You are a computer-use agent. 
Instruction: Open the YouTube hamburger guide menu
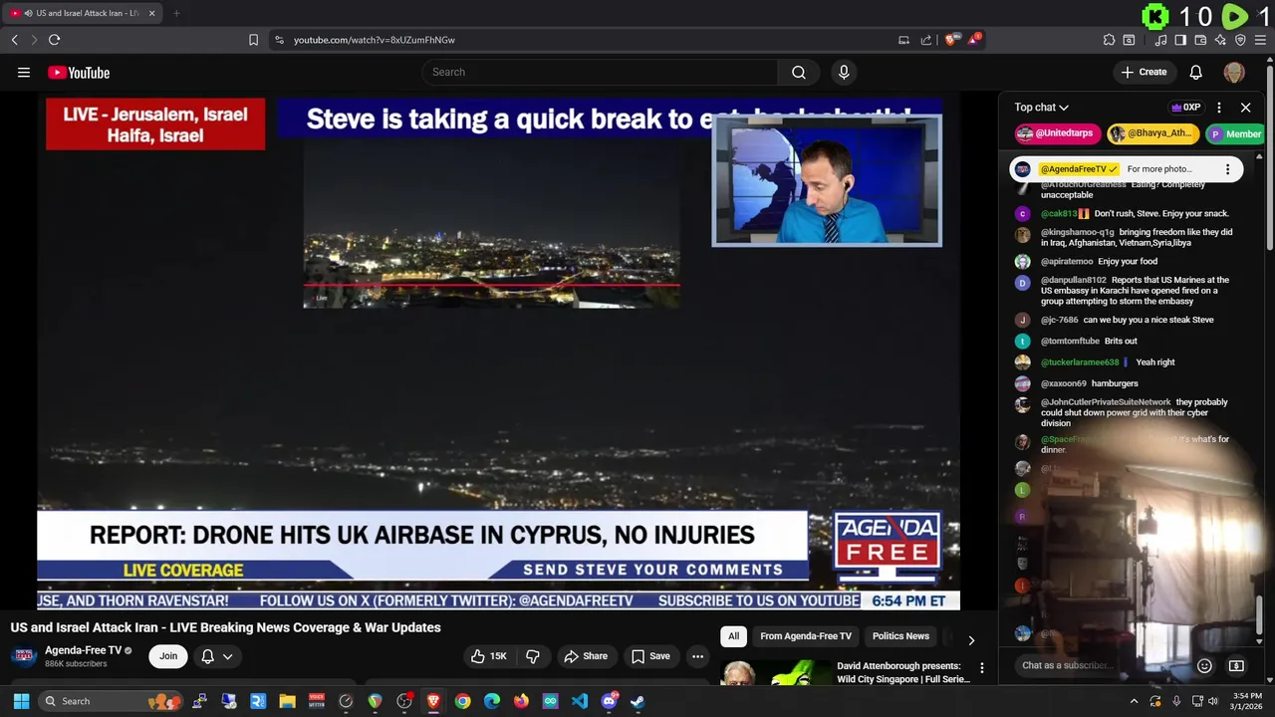pyautogui.click(x=24, y=72)
